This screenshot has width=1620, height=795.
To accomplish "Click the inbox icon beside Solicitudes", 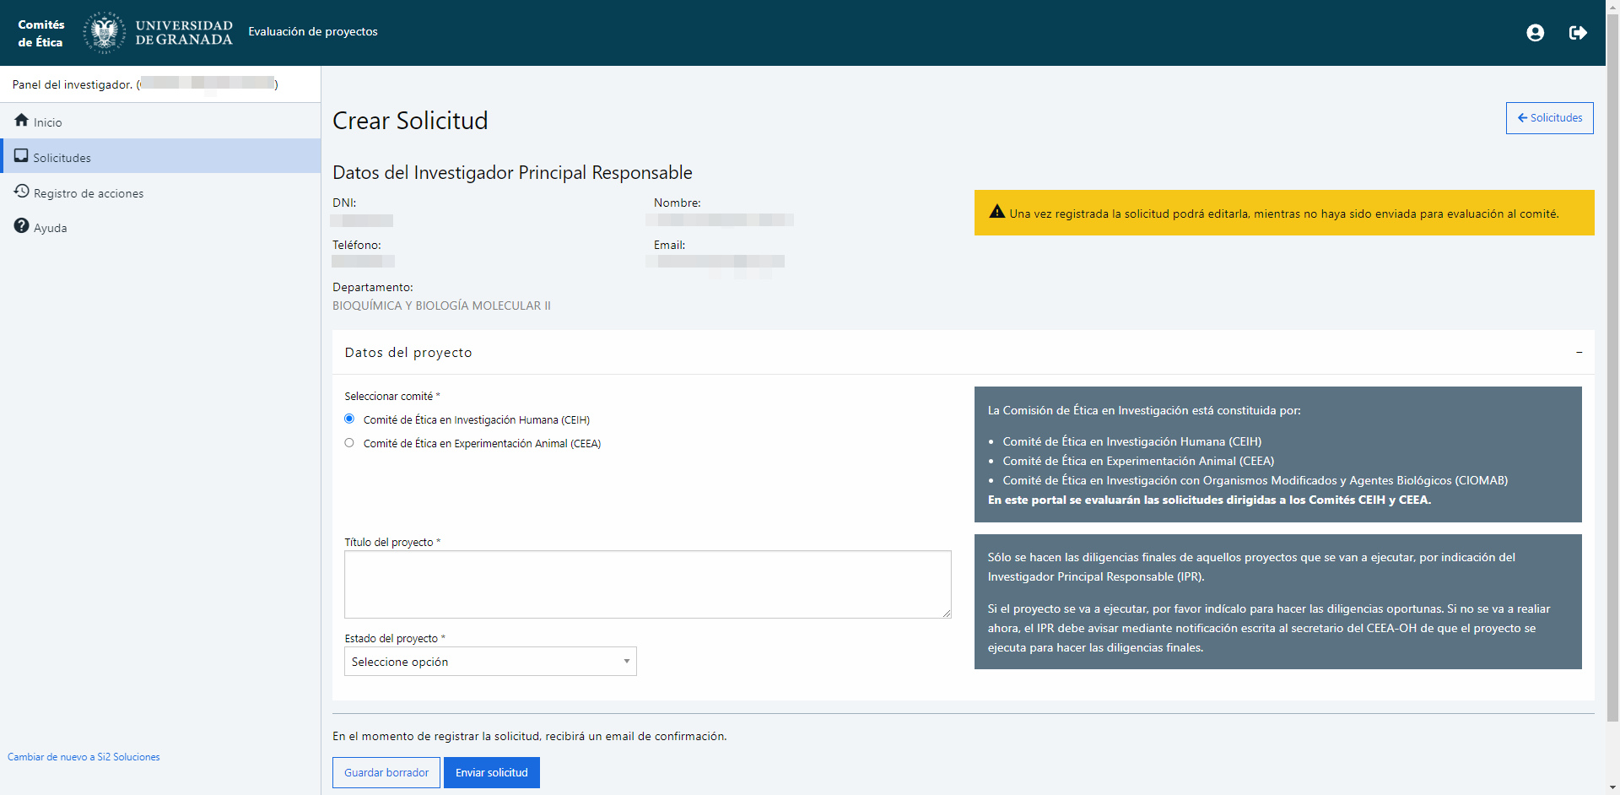I will click(21, 156).
